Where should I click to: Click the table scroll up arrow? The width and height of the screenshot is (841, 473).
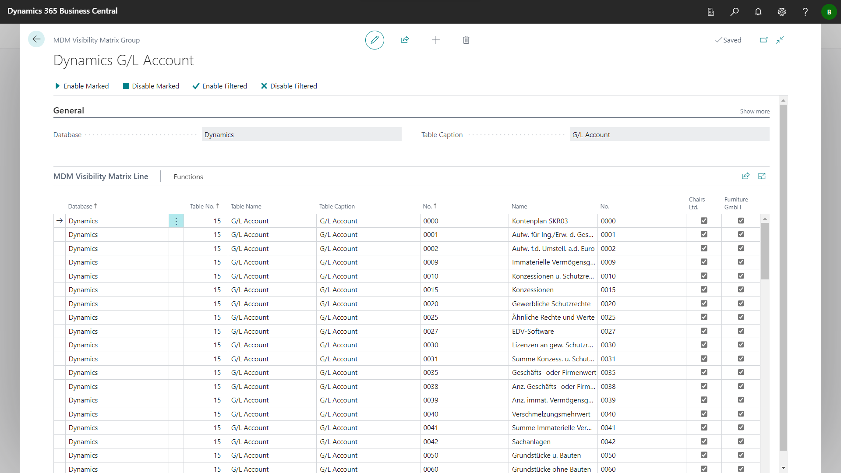tap(765, 218)
